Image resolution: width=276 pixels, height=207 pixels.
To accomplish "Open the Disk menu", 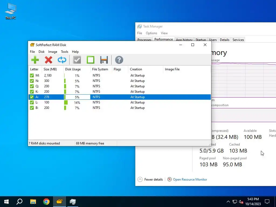I will tap(42, 51).
